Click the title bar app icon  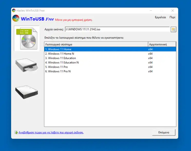(14, 11)
